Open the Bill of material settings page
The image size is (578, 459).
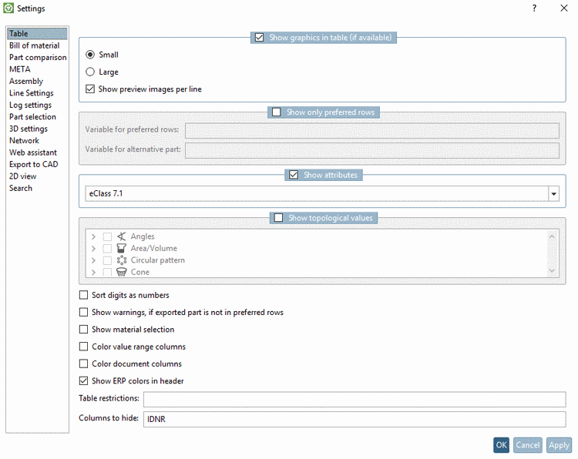(x=34, y=45)
